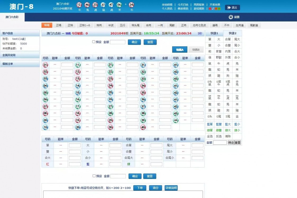Choose number ball 40 in the grid
Screen dimensions: 297x198
(x=143, y=127)
